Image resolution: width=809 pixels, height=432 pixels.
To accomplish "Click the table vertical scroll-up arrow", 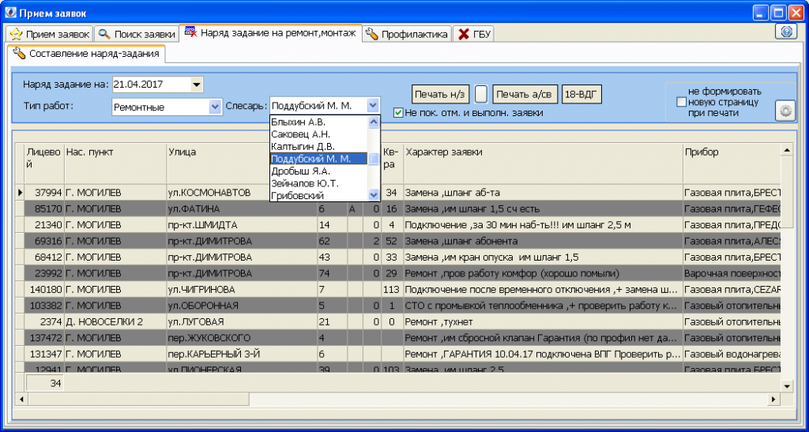I will 787,150.
